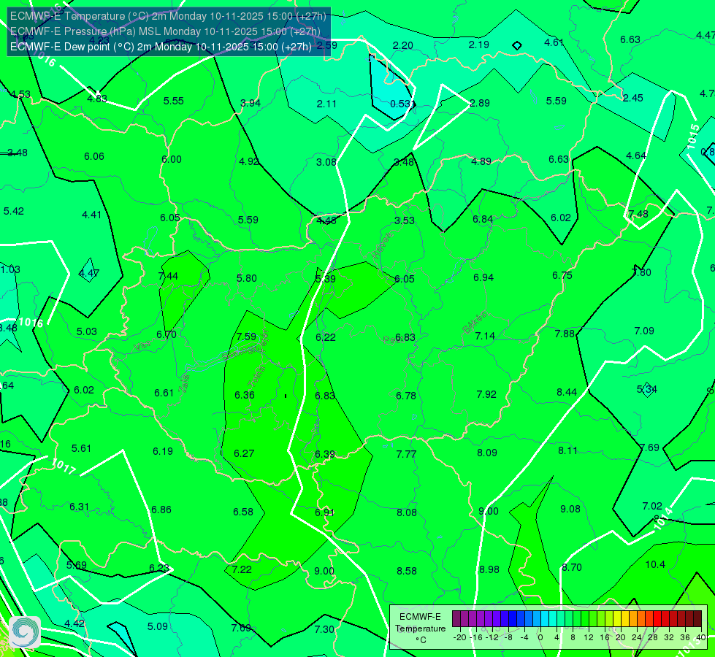
Task: Click the 7.59 grid value
Action: pos(246,337)
